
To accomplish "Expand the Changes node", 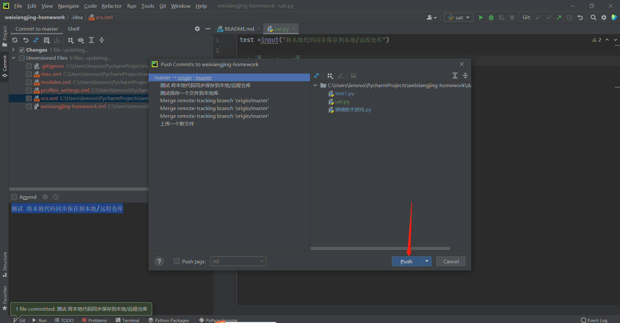I will (x=13, y=50).
